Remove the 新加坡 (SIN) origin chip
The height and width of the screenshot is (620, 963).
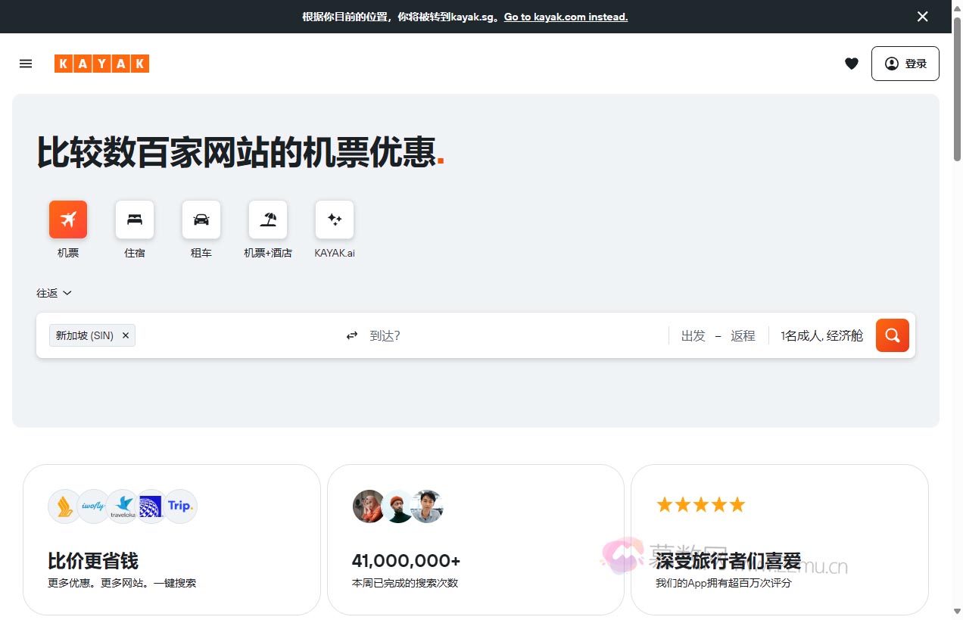[x=126, y=335]
